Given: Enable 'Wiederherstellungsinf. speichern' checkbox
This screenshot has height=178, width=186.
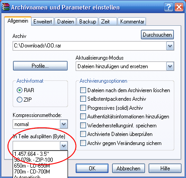Looking at the screenshot, I should tap(83, 126).
